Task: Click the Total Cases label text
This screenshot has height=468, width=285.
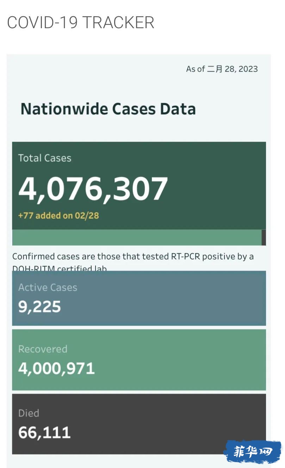Action: (45, 158)
